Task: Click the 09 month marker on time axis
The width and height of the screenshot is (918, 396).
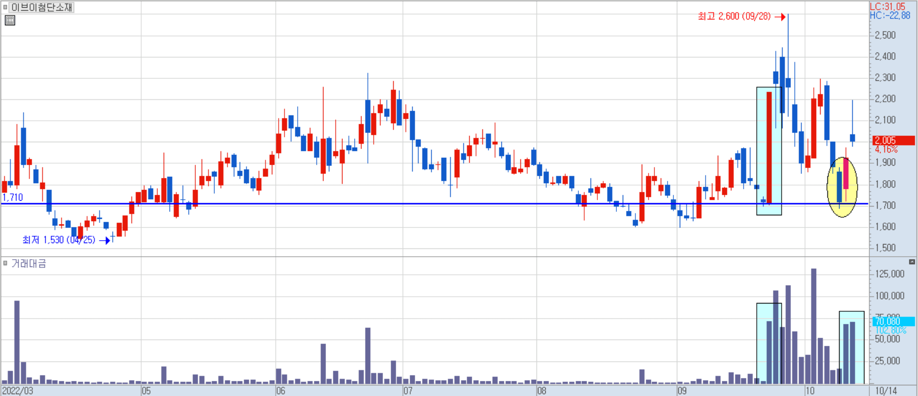Action: coord(682,391)
